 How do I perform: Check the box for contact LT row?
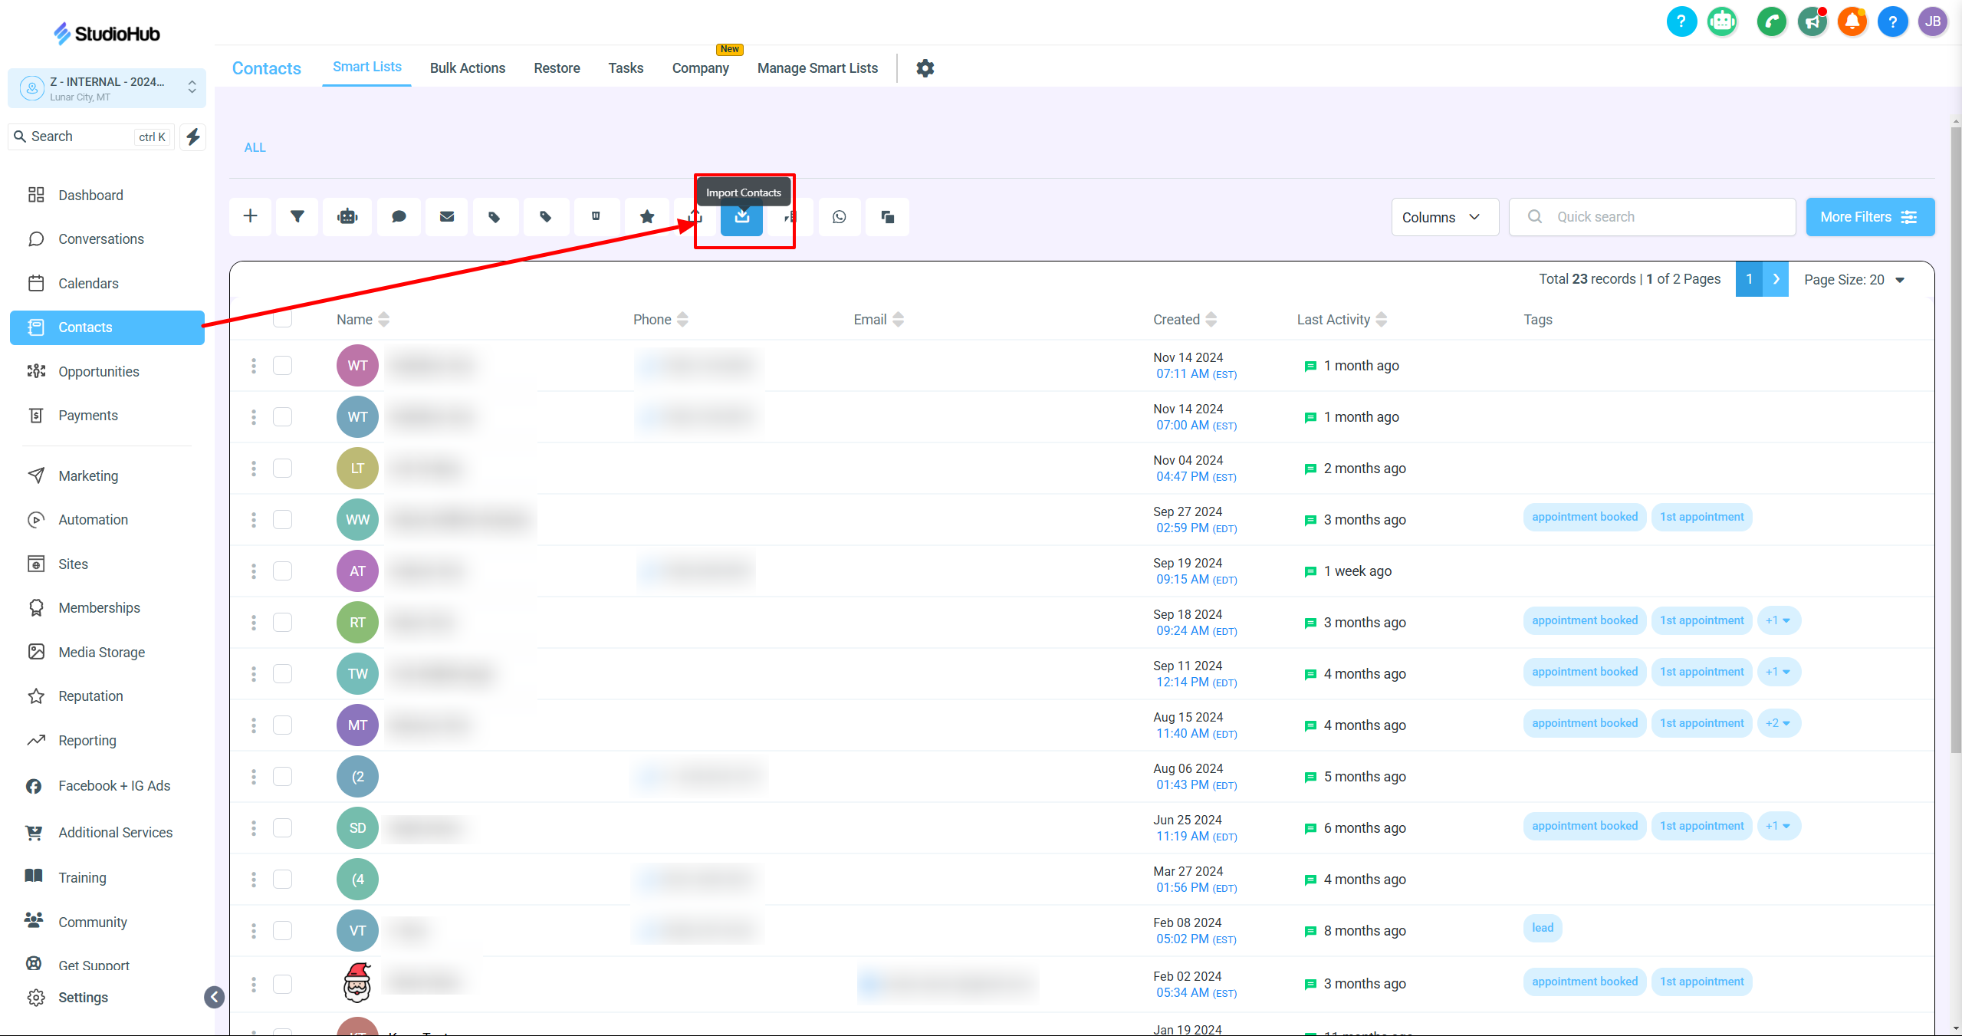click(283, 469)
